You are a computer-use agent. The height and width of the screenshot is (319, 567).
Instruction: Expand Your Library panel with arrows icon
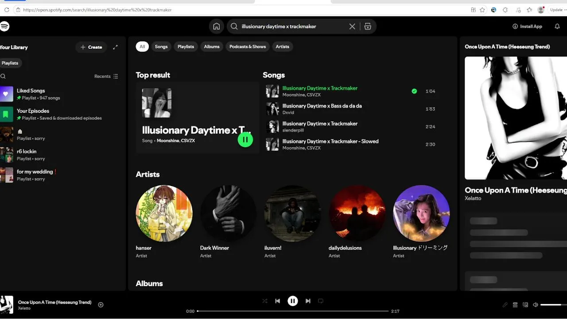tap(115, 47)
